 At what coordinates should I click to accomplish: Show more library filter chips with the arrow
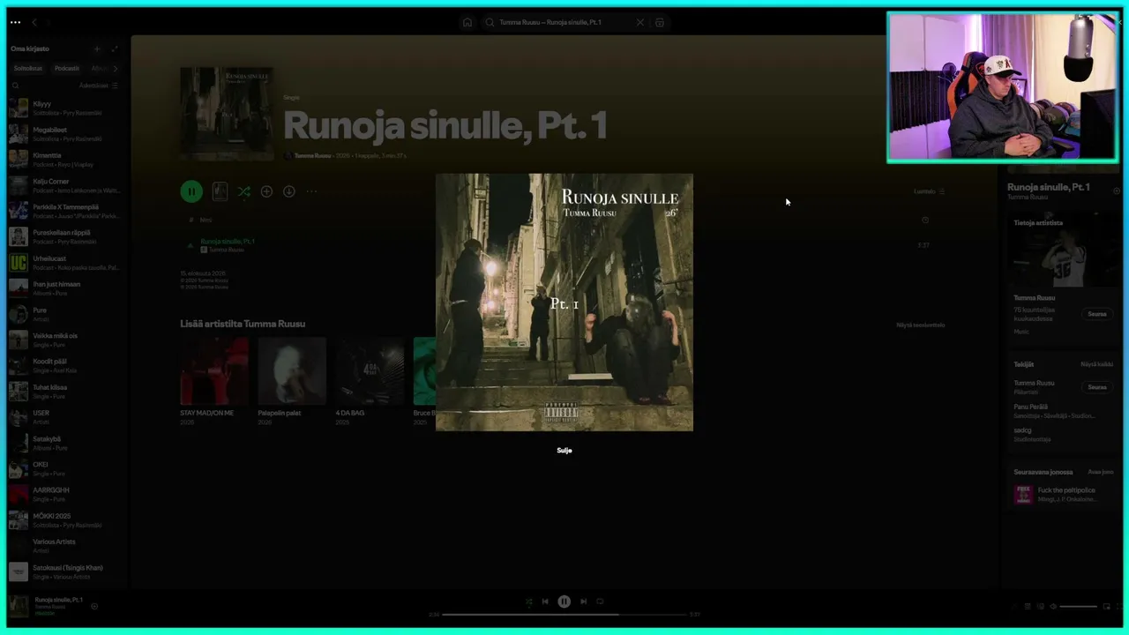point(116,68)
